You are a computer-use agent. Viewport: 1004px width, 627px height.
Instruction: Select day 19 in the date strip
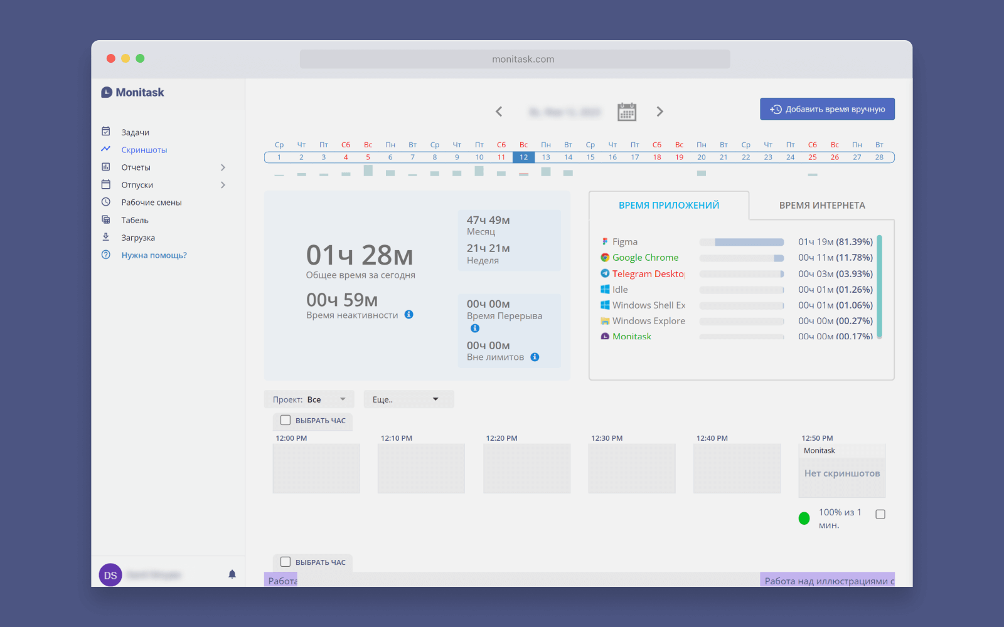tap(679, 157)
